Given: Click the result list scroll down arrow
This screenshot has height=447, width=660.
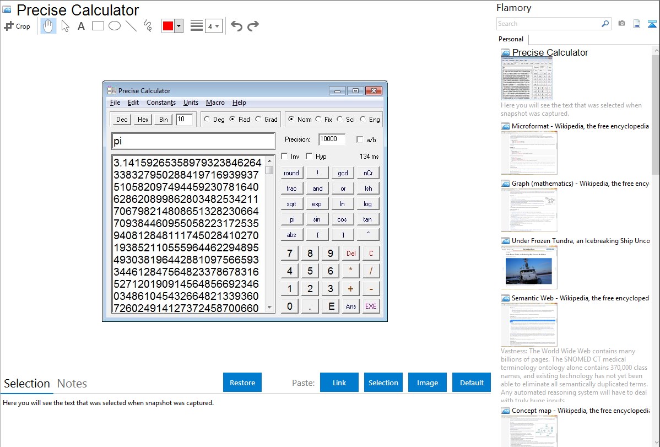Looking at the screenshot, I should pos(269,308).
